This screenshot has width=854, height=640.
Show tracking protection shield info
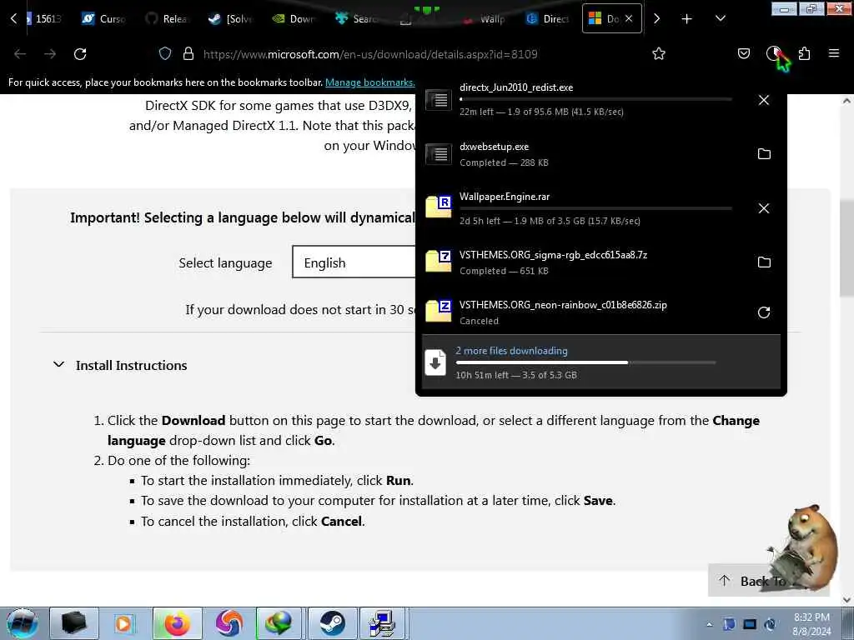coord(165,53)
